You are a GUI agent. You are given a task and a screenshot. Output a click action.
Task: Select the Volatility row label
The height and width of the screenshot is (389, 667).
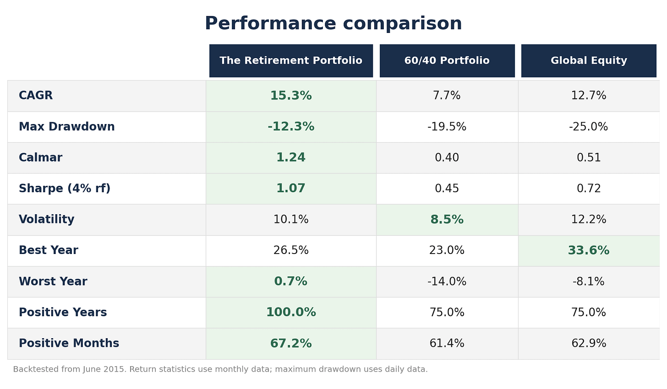47,220
